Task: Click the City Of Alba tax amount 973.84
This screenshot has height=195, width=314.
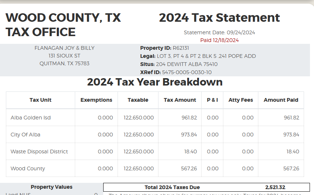Action: tap(189, 135)
